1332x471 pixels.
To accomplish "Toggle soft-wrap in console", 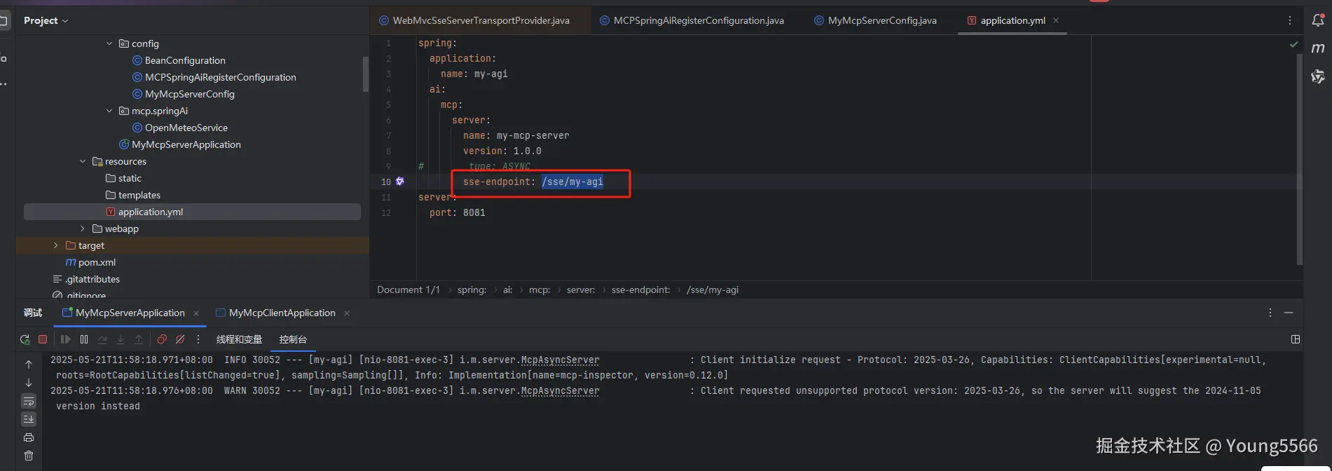I will [29, 401].
